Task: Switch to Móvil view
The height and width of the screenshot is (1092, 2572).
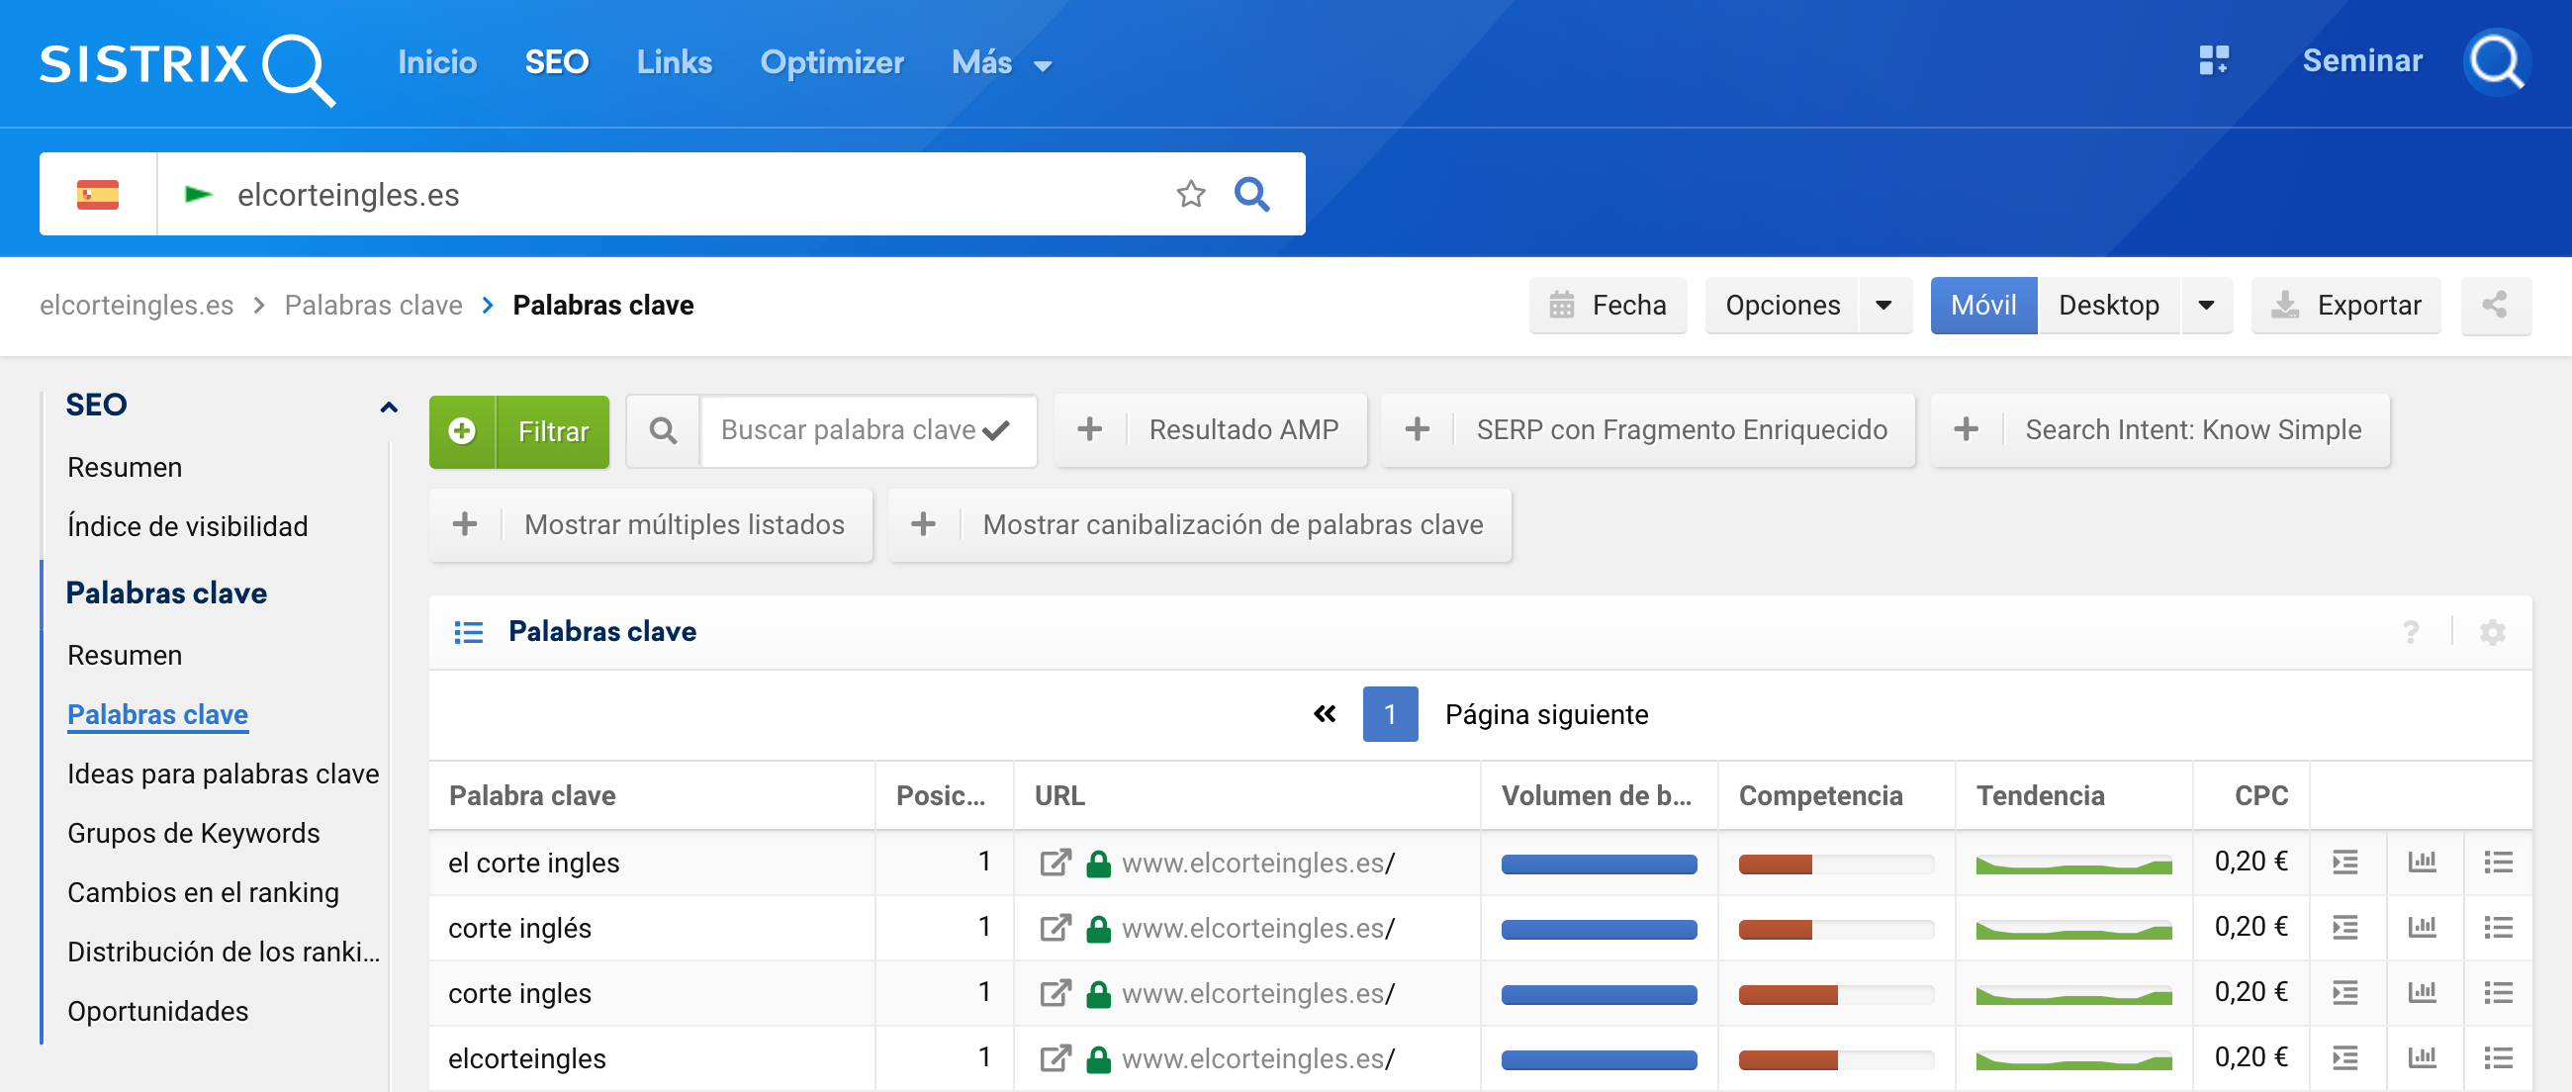Action: [x=1983, y=306]
